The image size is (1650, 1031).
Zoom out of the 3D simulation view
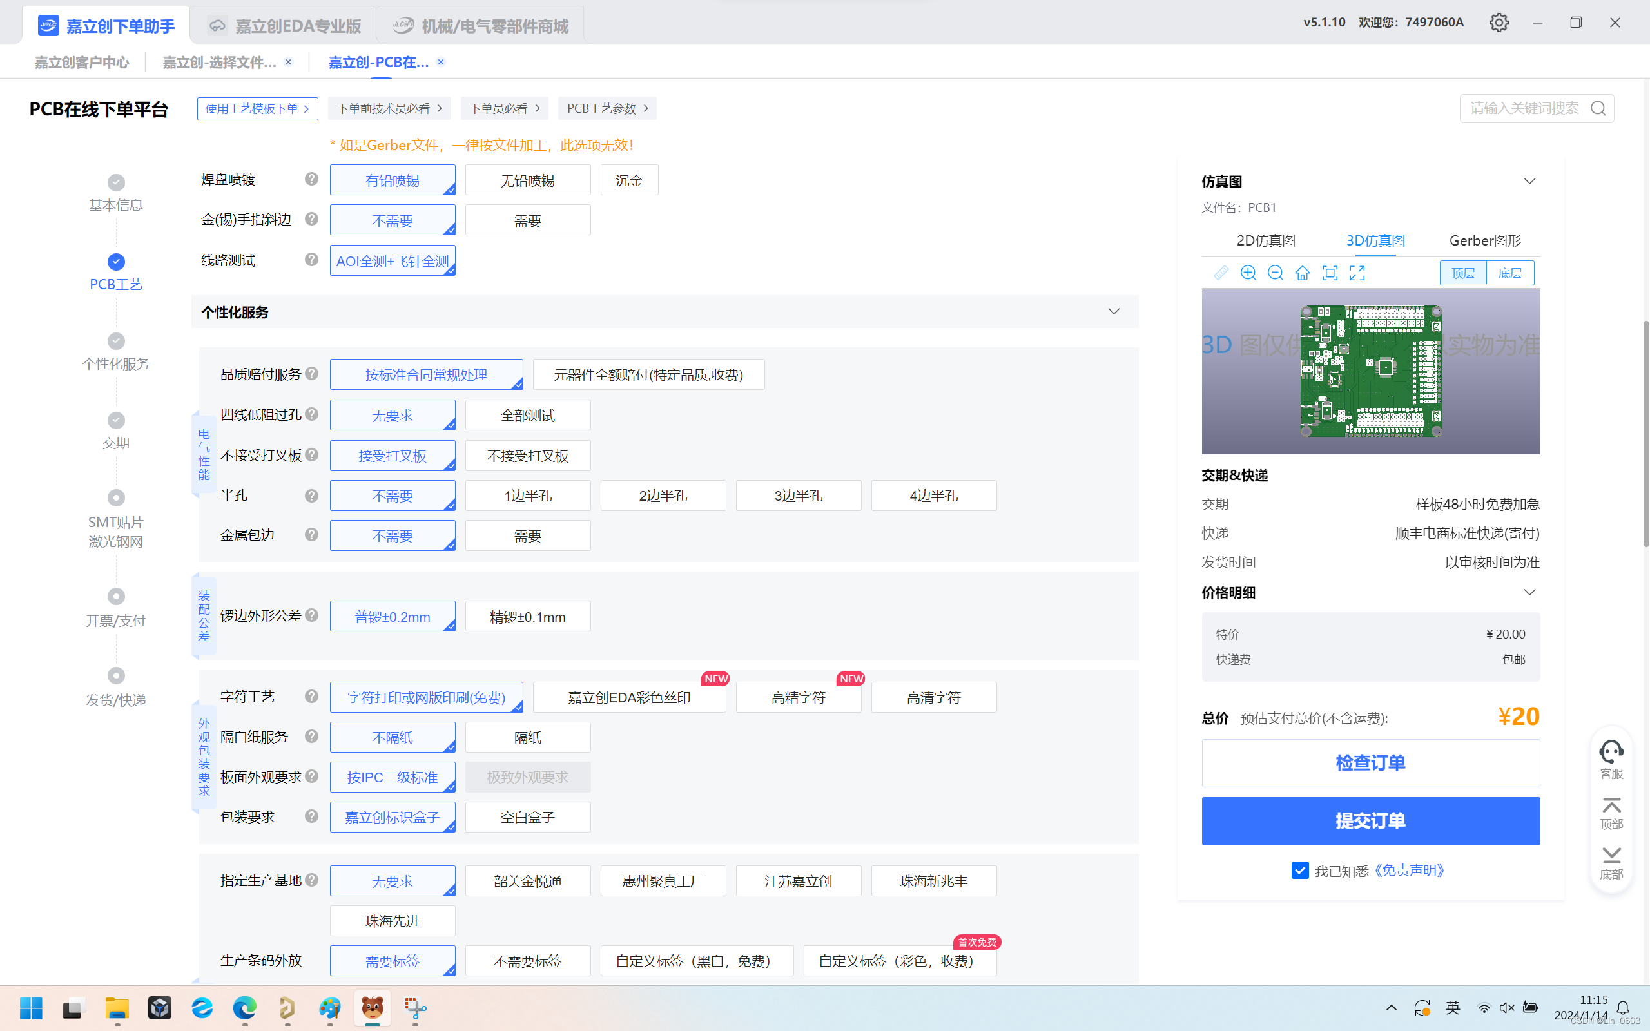(1275, 273)
